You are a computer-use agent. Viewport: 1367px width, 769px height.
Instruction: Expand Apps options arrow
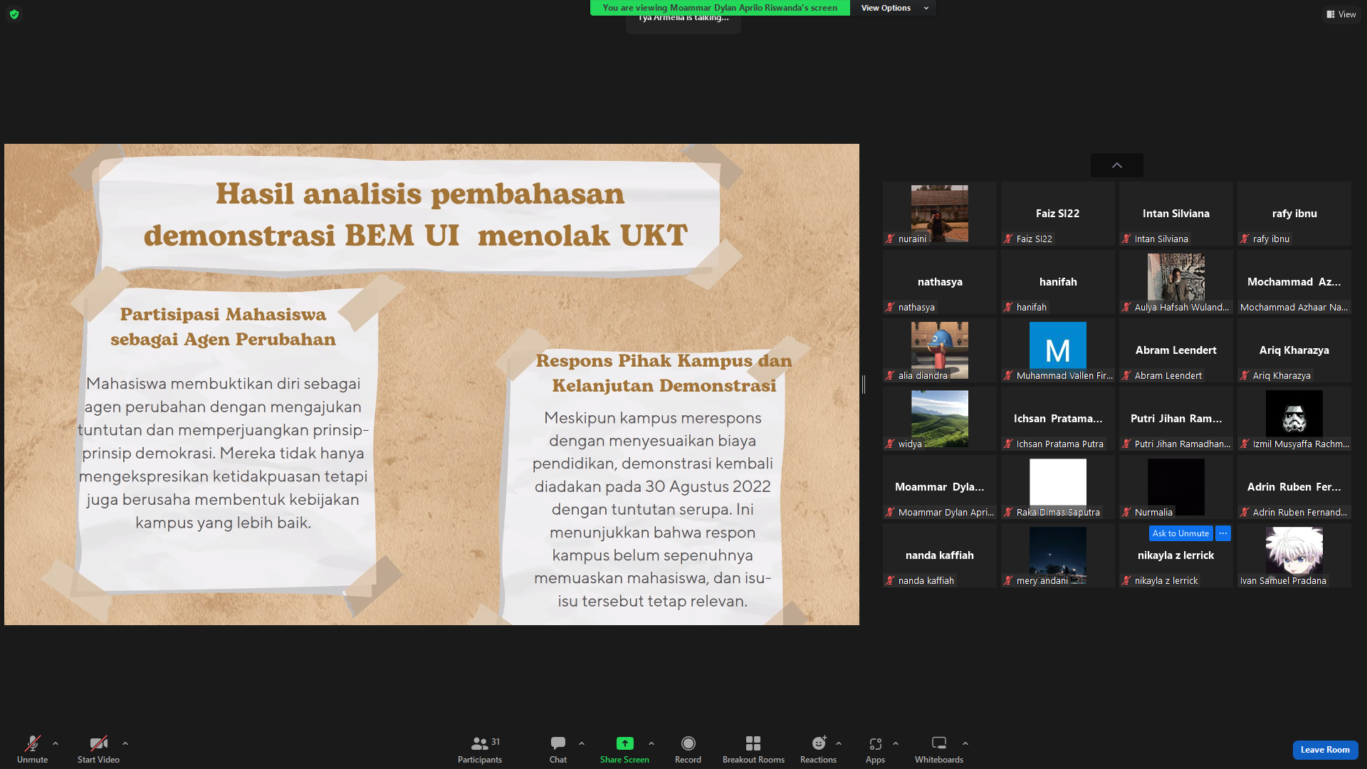point(896,743)
